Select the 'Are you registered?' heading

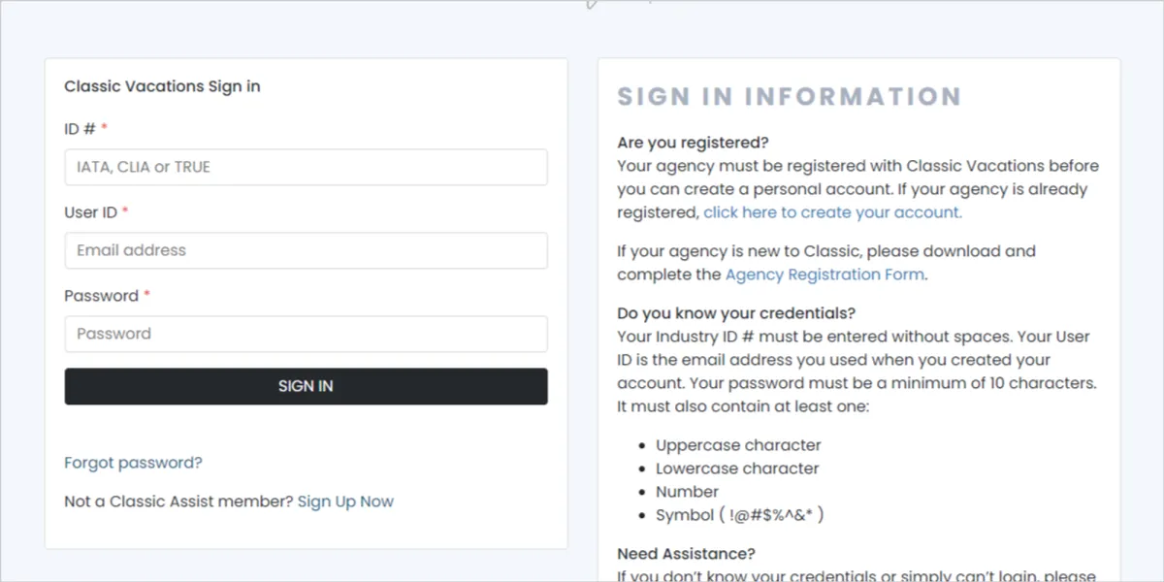693,144
